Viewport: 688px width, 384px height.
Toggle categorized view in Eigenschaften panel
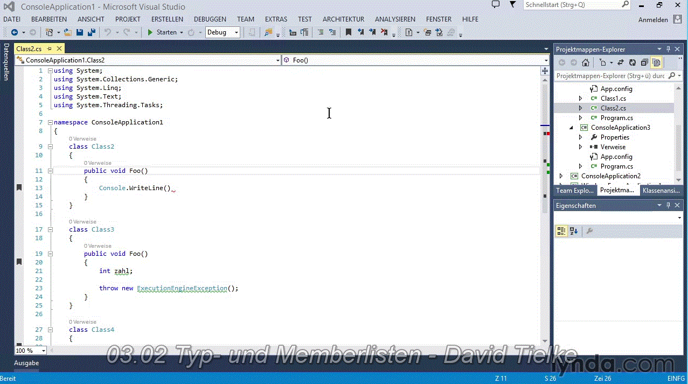(561, 231)
